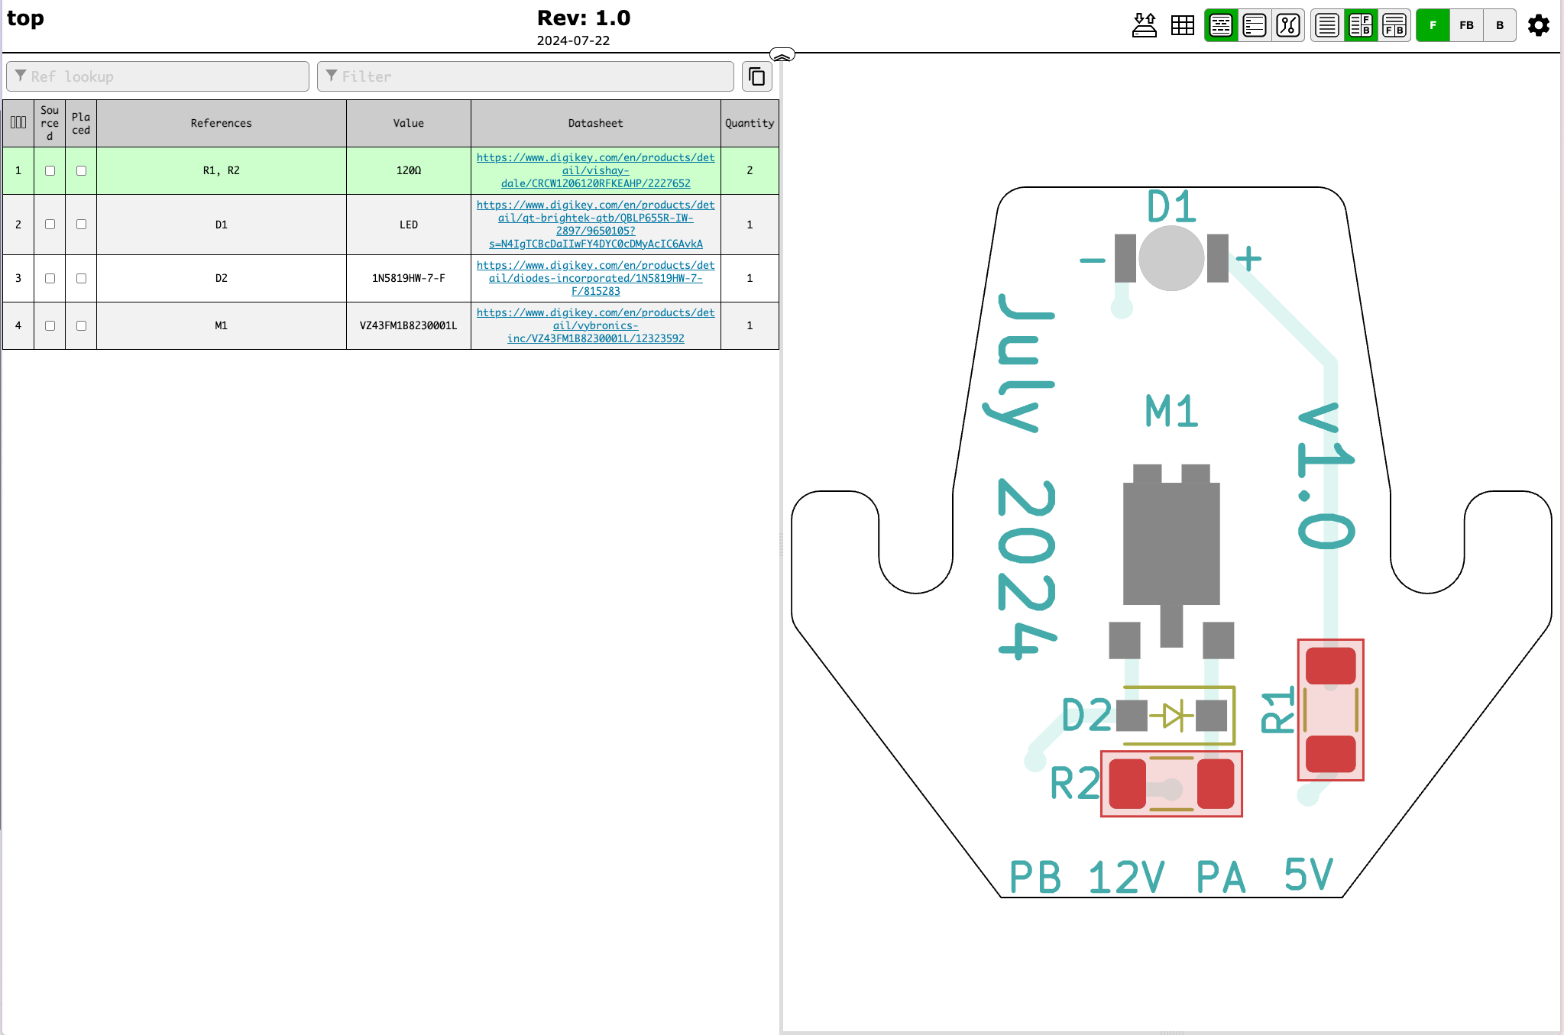Image resolution: width=1564 pixels, height=1035 pixels.
Task: Show front layer only with F button
Action: [x=1433, y=25]
